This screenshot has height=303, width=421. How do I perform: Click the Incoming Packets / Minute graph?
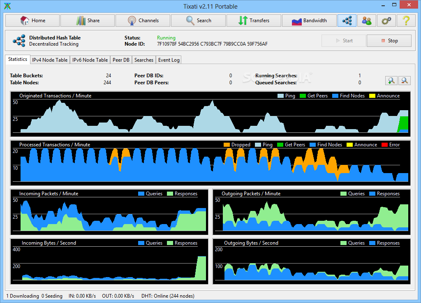[109, 212]
